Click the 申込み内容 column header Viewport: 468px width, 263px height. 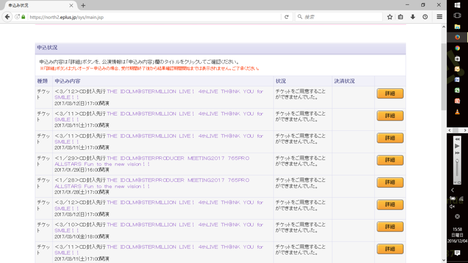point(68,81)
